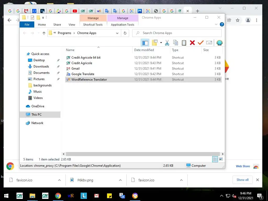Open the New folder icon dropdown arrow
268x201 pixels.
tap(161, 43)
